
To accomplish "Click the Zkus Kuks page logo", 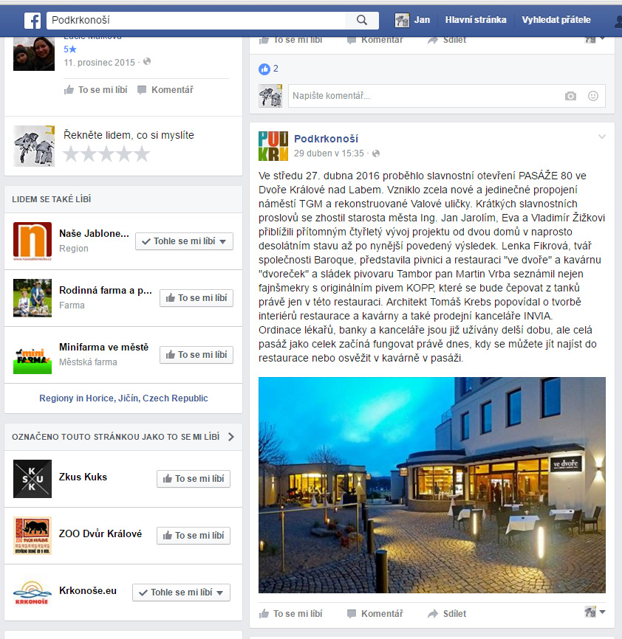I will 33,479.
